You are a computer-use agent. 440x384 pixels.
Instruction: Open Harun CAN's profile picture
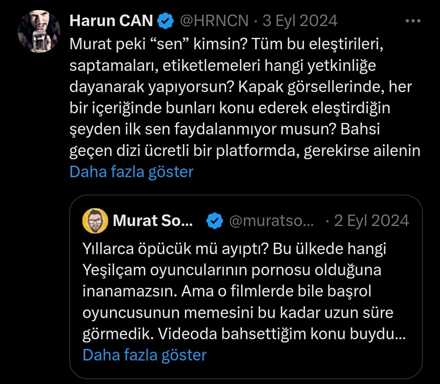39,31
